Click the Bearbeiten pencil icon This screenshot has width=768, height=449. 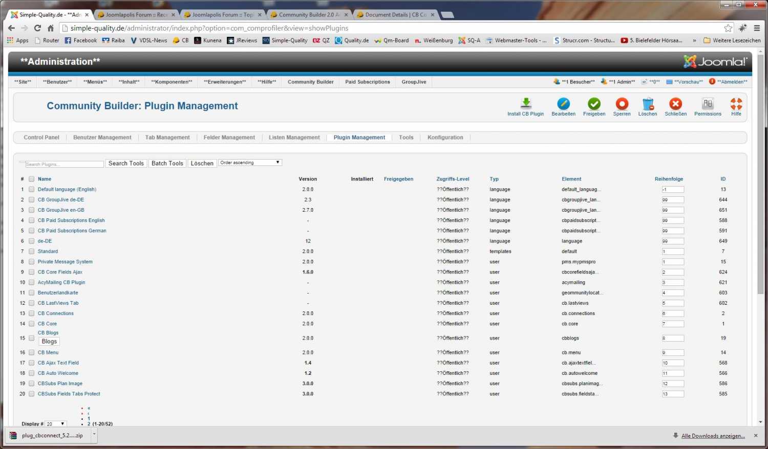click(x=563, y=103)
